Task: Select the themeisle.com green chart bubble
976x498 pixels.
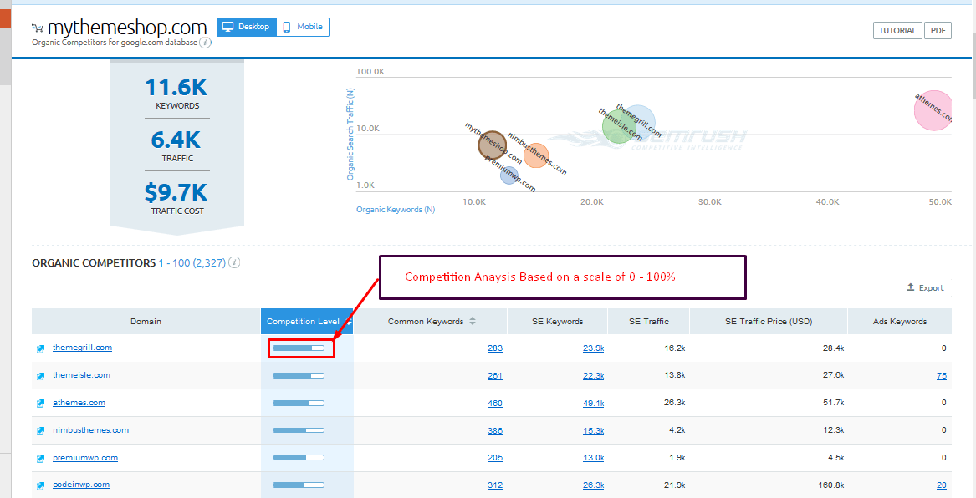Action: point(619,126)
